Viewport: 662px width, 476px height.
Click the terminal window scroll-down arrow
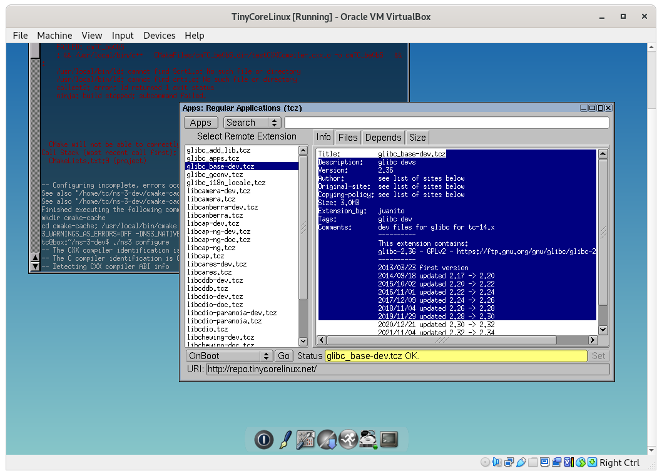click(x=35, y=266)
